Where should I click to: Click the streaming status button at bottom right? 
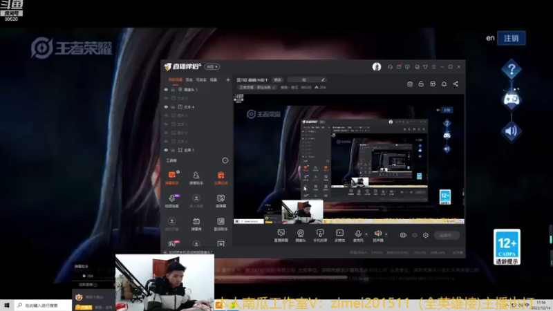pos(447,235)
